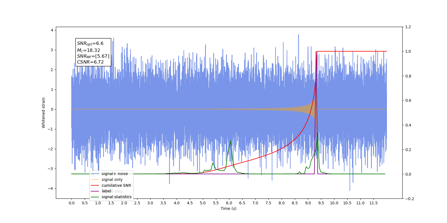This screenshot has width=447, height=223.
Task: Click the SNRMF=[5.67] annotation text
Action: [x=93, y=56]
